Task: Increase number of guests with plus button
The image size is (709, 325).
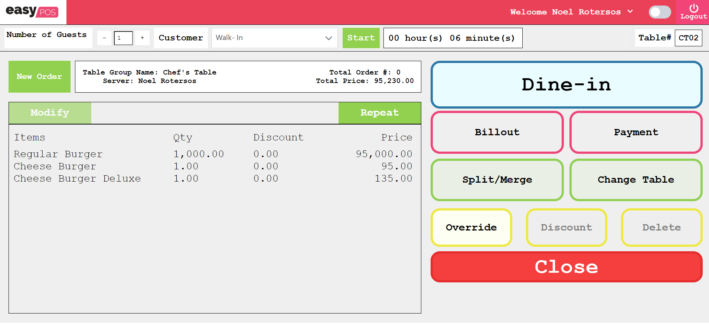Action: (x=142, y=38)
